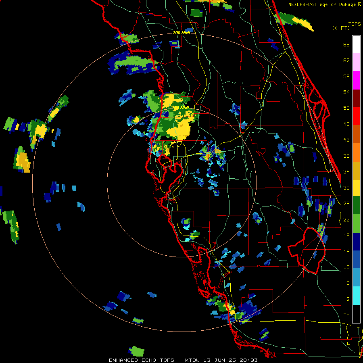Pick the cyan legend color band

coord(356,296)
